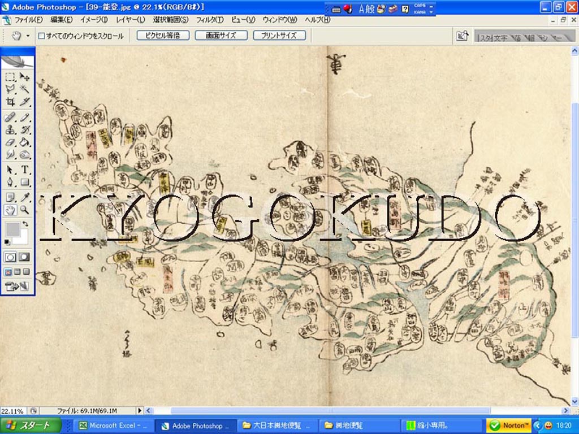579x434 pixels.
Task: Open foreground color swatch picker
Action: [12, 229]
